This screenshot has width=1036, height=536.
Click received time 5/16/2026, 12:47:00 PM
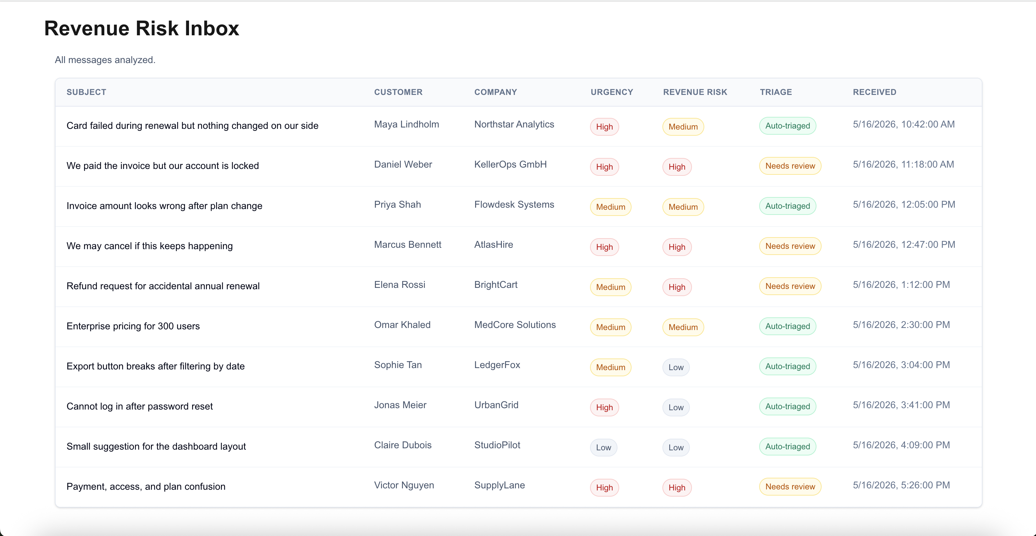click(x=904, y=245)
